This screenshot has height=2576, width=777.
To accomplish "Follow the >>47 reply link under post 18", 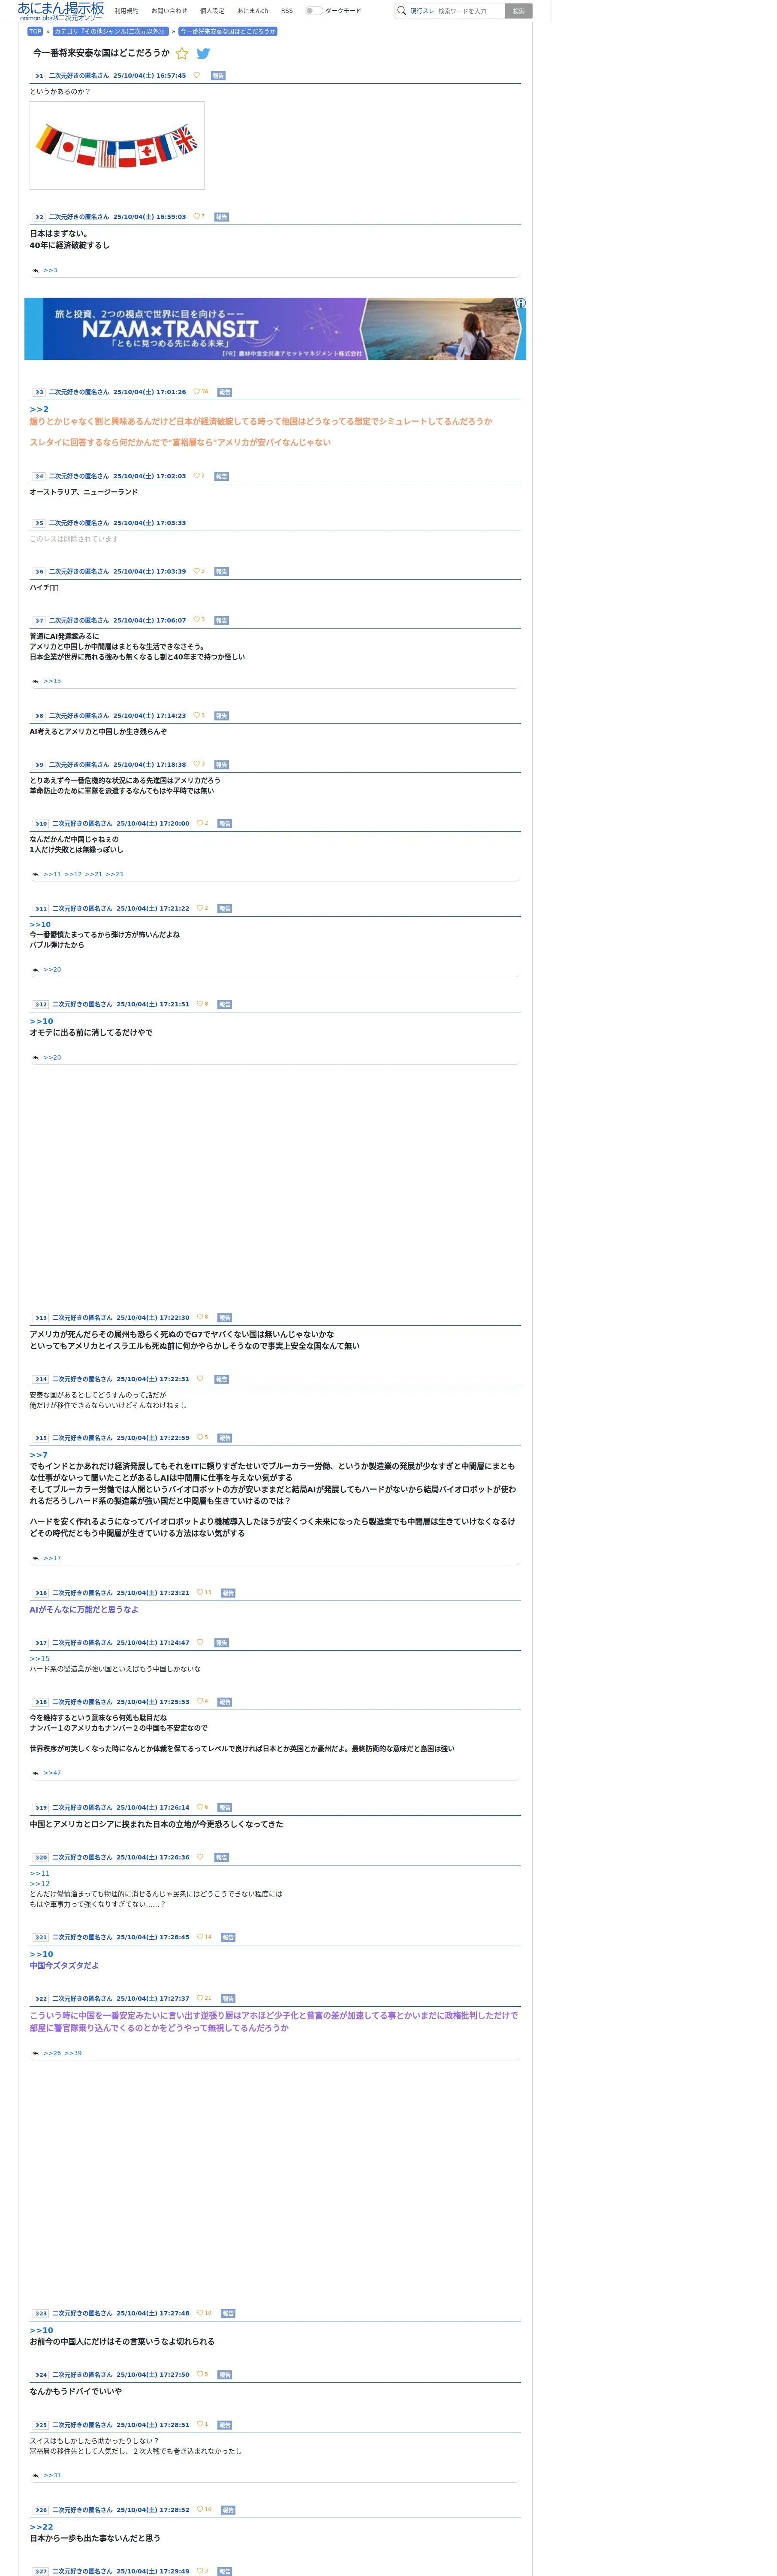I will 52,1773.
